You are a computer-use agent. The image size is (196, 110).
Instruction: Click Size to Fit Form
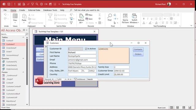pos(125,18)
